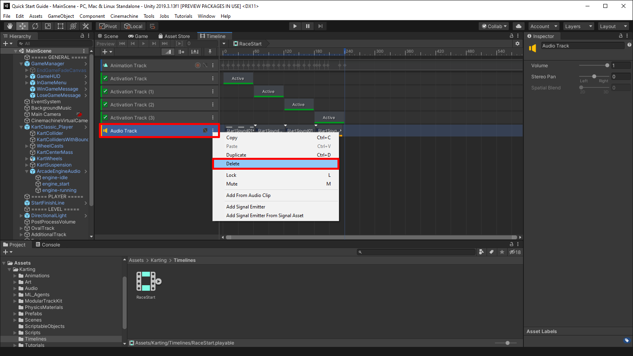Disable the Activation Track checkbox
Screen dimensions: 633x356
(105, 78)
